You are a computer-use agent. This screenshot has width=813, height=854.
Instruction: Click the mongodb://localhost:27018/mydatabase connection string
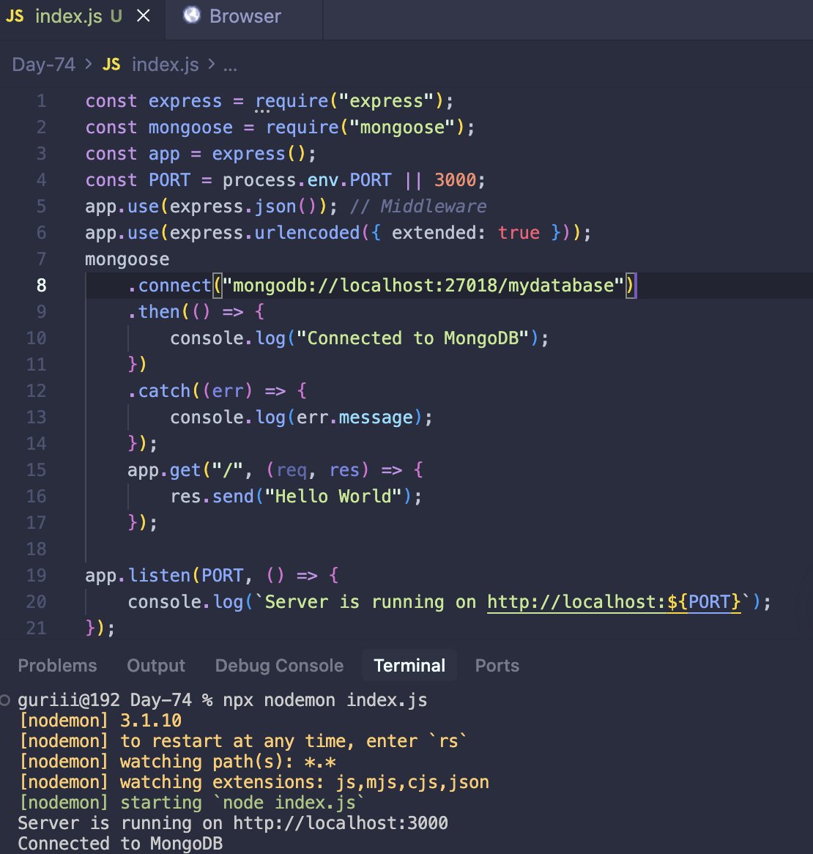[x=423, y=286]
